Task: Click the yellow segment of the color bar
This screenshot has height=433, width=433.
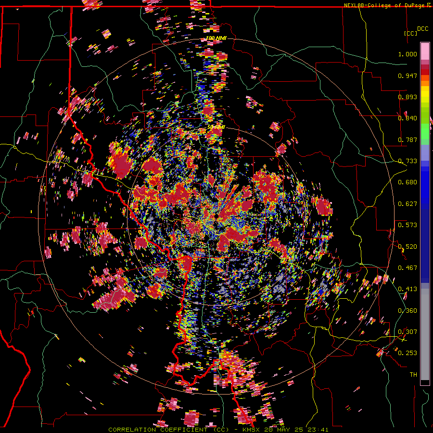Action: (x=425, y=94)
